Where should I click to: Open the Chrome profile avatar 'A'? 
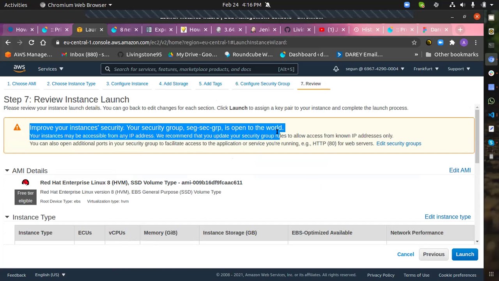pyautogui.click(x=464, y=43)
